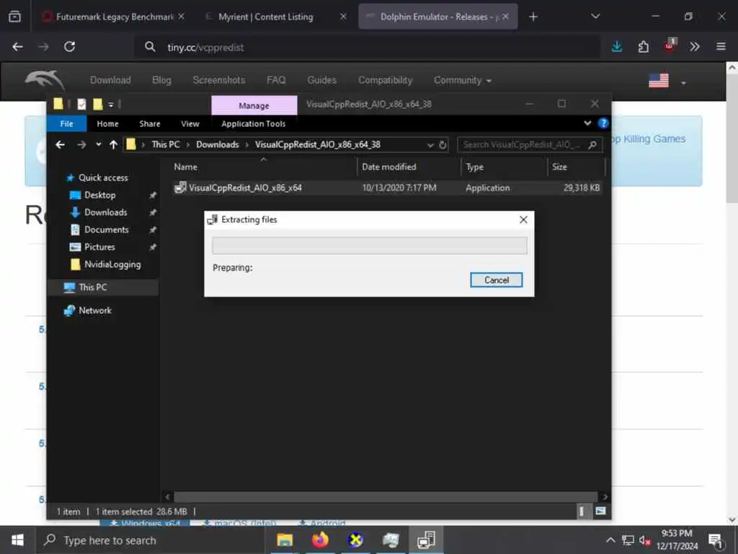The height and width of the screenshot is (554, 738).
Task: Open the Home ribbon tab
Action: tap(108, 123)
